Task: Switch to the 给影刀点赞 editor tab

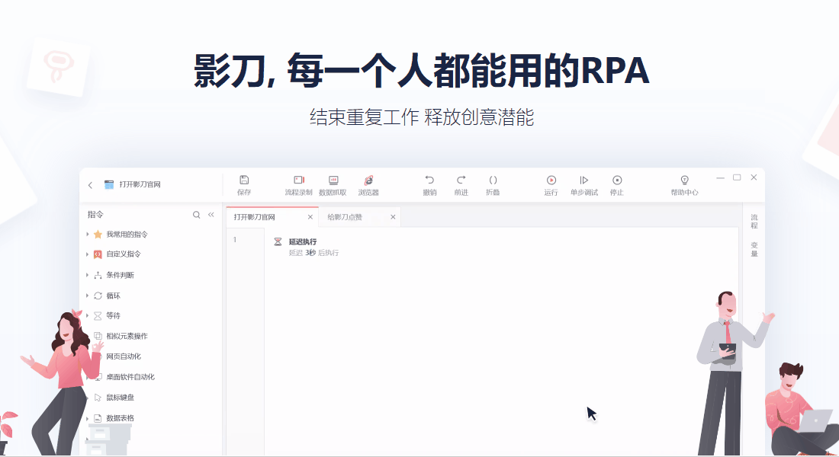Action: pyautogui.click(x=359, y=217)
